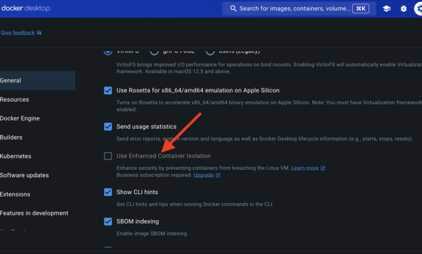Switch to Builders settings
The image size is (422, 254).
point(11,137)
